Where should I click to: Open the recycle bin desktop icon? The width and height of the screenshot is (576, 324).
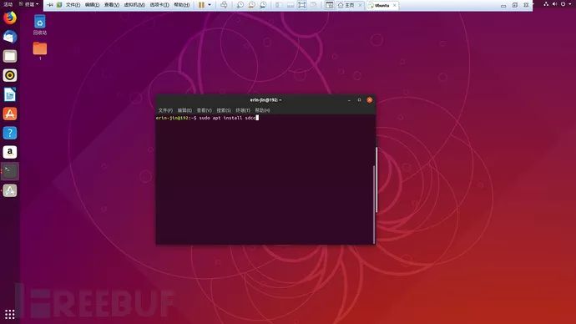point(40,25)
